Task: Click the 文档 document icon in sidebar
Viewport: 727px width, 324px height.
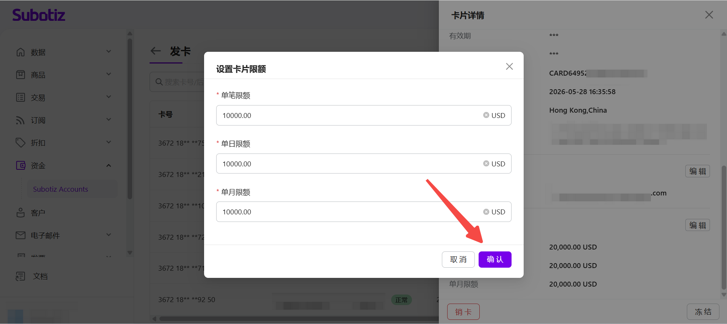Action: 20,276
